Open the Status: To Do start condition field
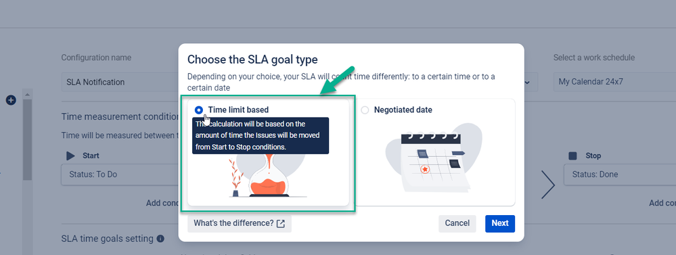Screen dimensions: 676x255 click(120, 175)
